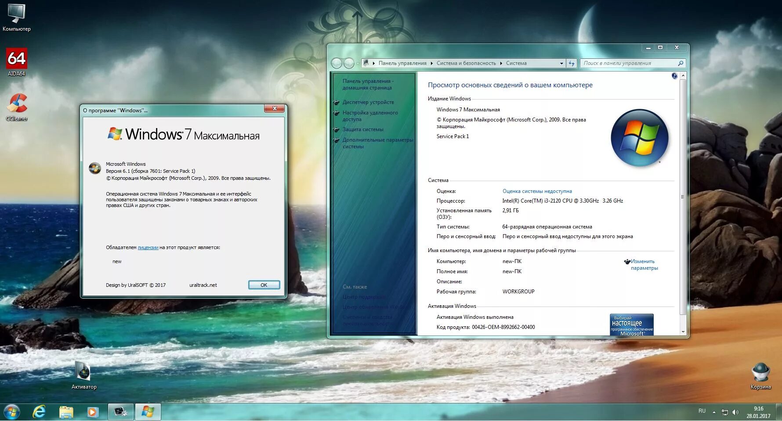Select Система и безопасность breadcrumb
782x421 pixels.
(x=466, y=63)
